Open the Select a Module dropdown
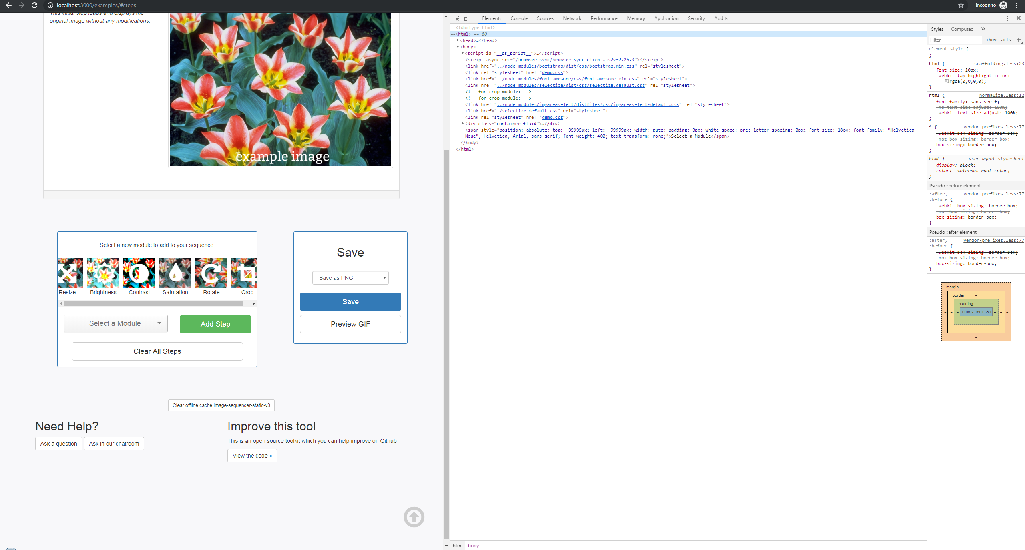This screenshot has width=1025, height=550. point(116,323)
